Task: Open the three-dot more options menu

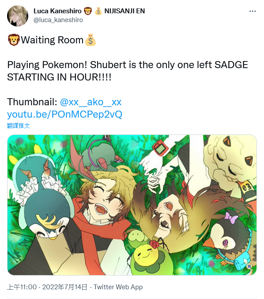Action: click(253, 11)
